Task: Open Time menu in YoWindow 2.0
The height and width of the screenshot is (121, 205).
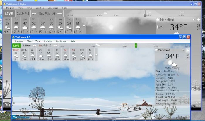Action: coord(38,41)
